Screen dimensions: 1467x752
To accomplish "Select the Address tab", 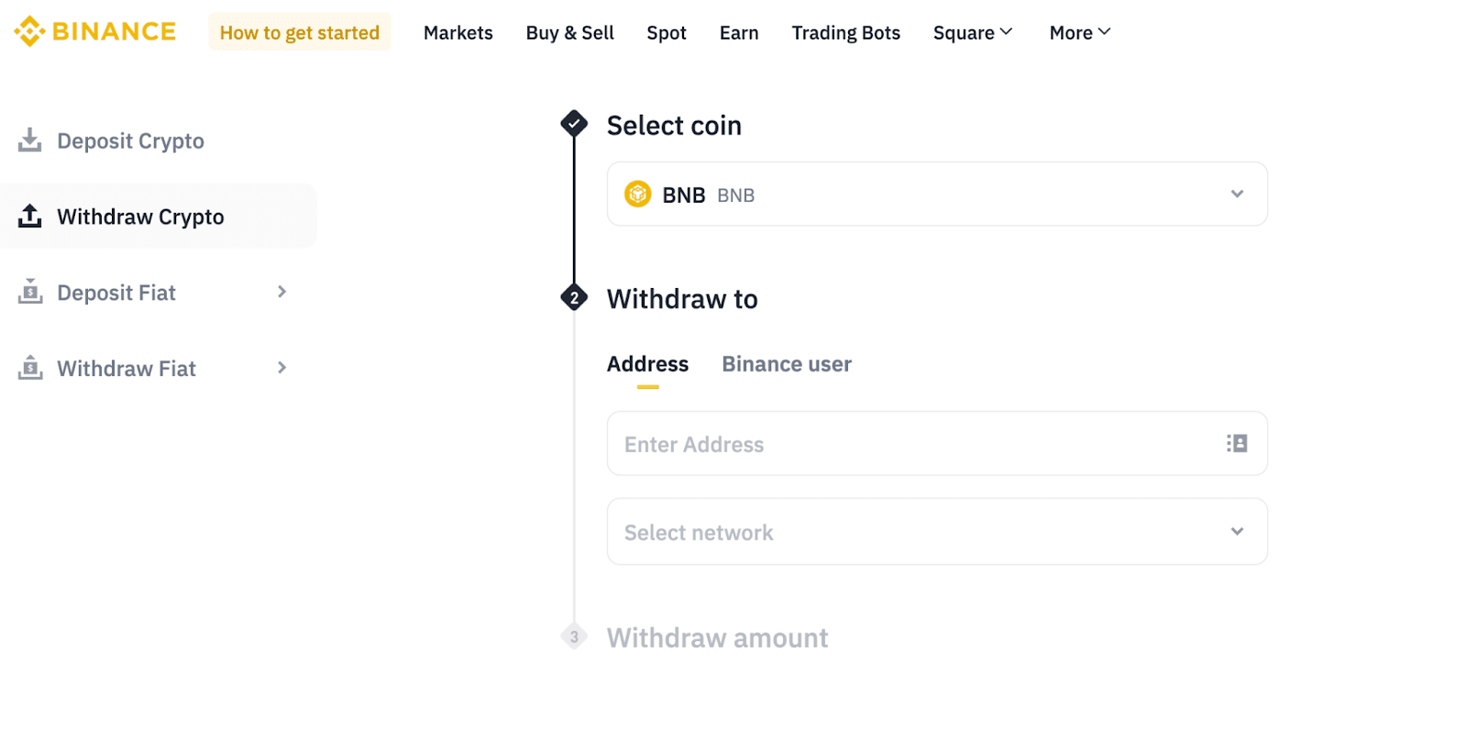I will pos(647,364).
